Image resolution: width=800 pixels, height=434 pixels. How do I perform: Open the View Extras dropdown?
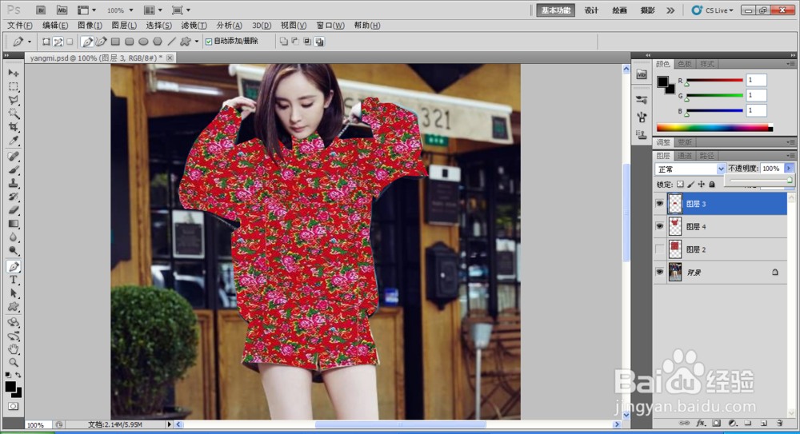pos(86,10)
